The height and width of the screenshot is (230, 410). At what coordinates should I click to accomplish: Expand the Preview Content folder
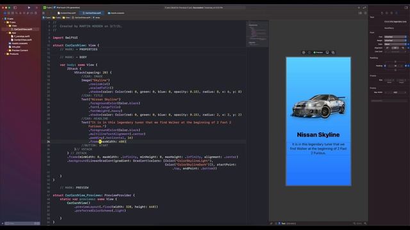click(7, 50)
